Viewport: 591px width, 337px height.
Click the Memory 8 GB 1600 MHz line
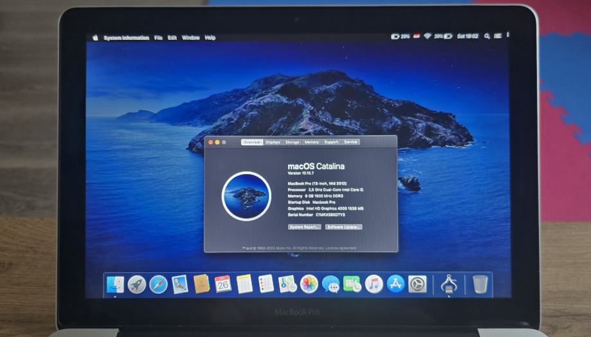pyautogui.click(x=315, y=196)
